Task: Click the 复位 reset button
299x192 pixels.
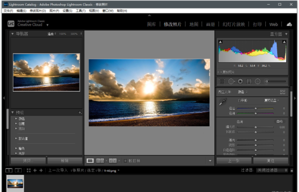Action: pyautogui.click(x=270, y=160)
